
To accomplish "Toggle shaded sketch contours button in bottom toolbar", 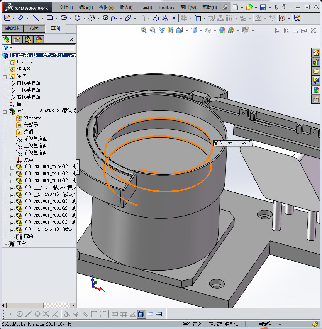I will click(x=141, y=314).
